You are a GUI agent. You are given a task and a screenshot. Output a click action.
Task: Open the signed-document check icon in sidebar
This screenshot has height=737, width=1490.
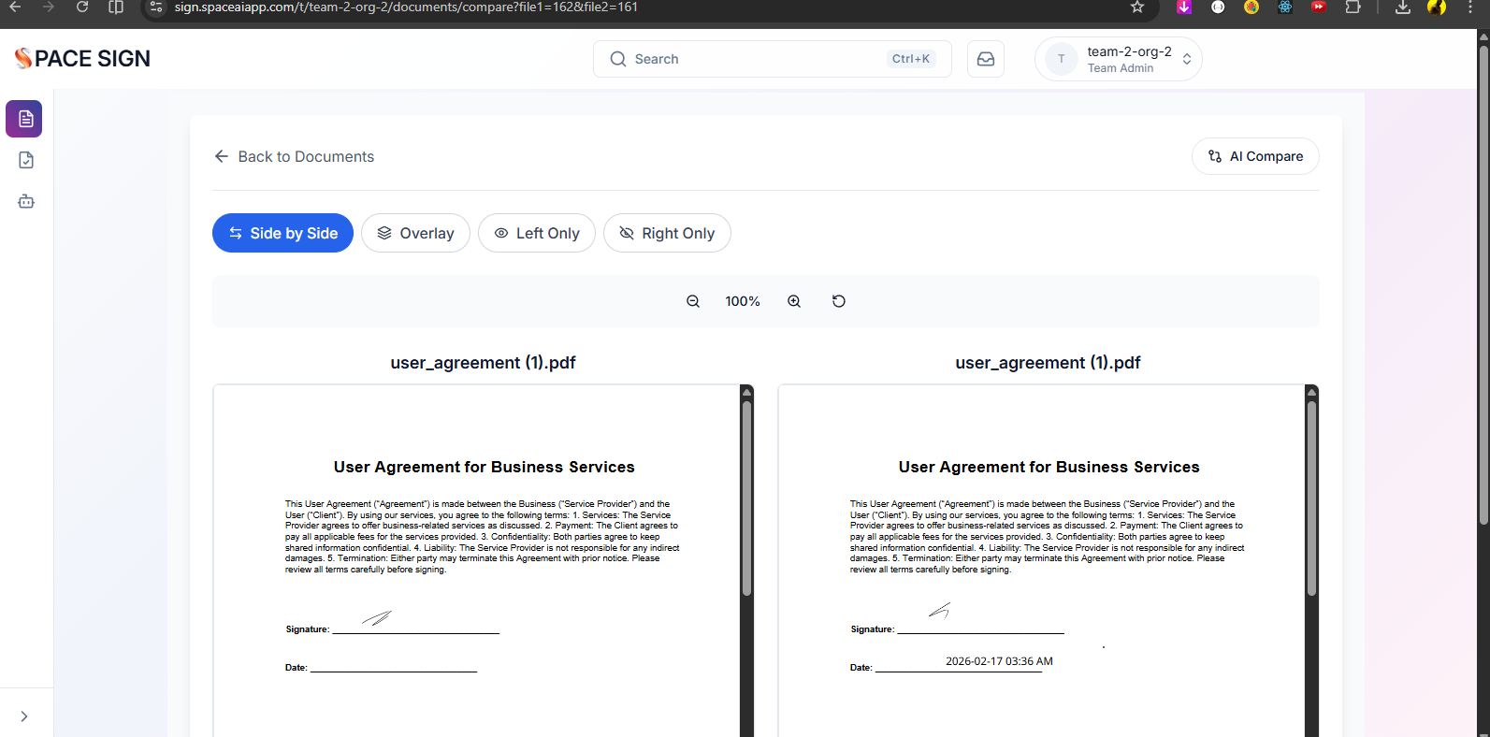click(26, 160)
